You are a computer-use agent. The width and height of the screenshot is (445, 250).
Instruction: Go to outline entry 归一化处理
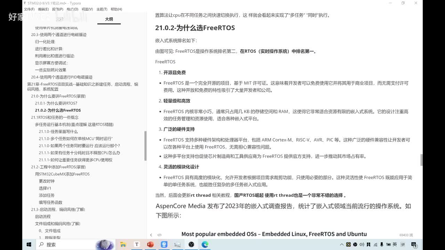pos(45,42)
